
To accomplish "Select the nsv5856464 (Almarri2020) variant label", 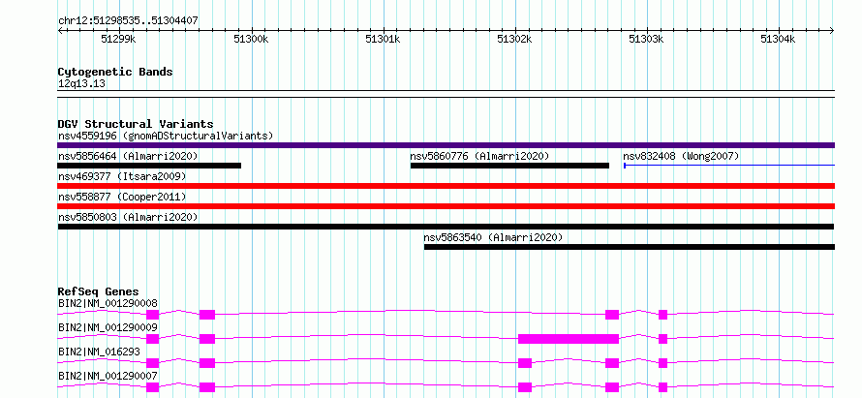I will pyautogui.click(x=128, y=156).
